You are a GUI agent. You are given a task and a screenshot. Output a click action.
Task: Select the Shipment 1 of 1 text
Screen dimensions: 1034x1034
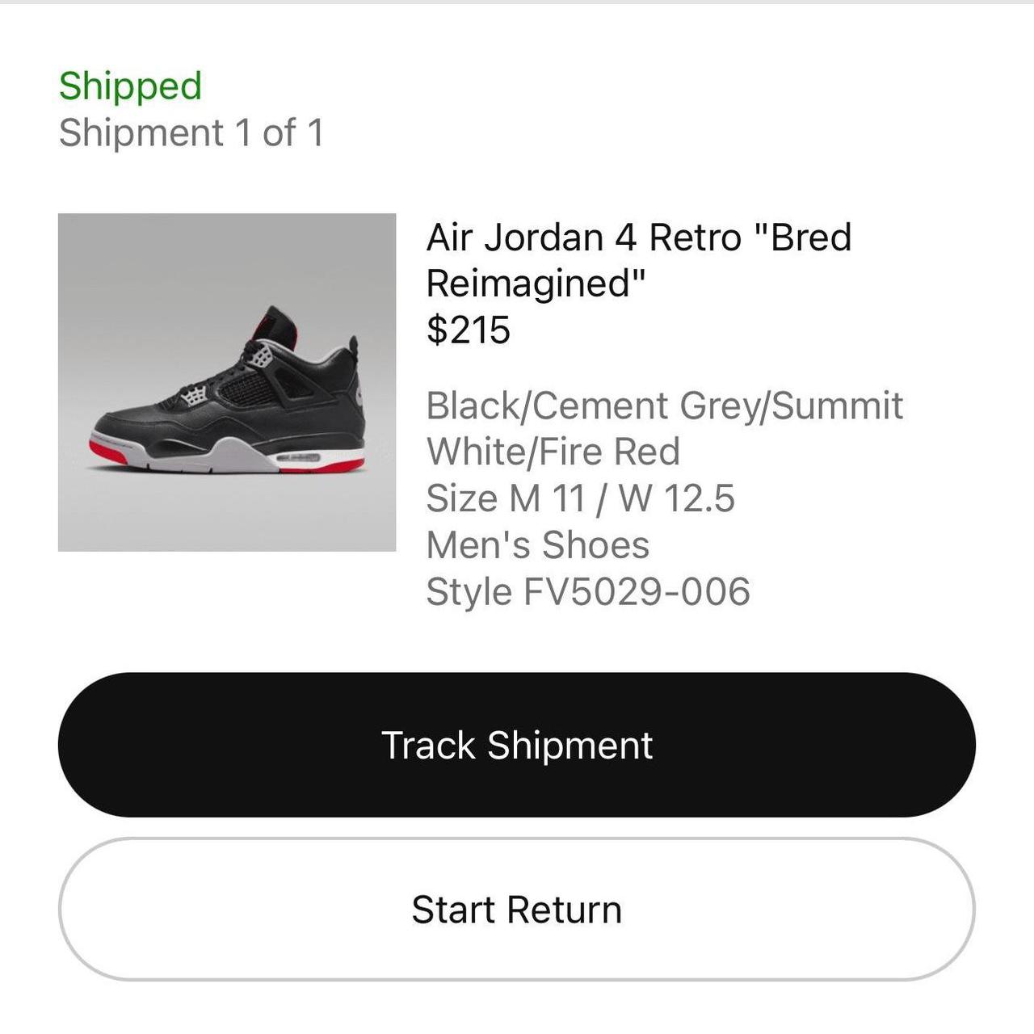coord(193,133)
